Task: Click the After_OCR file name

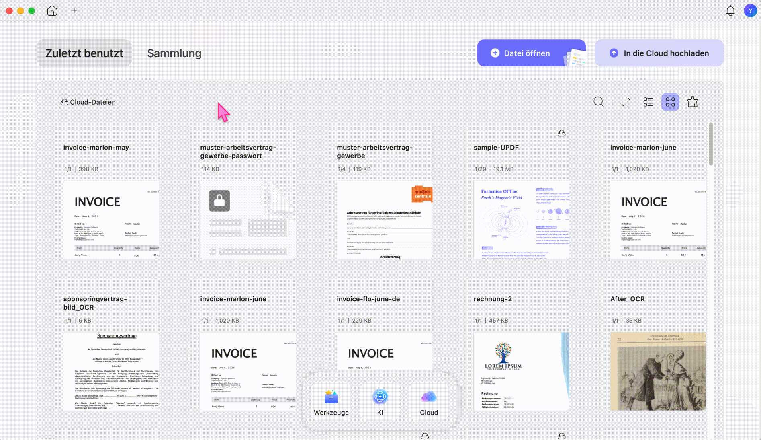Action: (x=628, y=299)
